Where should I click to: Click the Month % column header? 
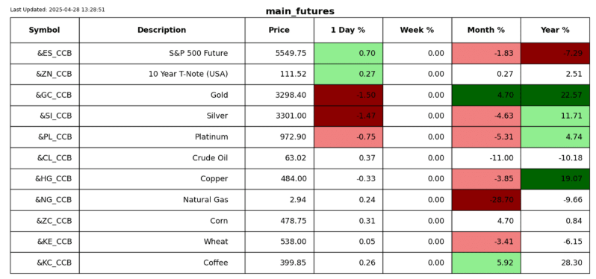[486, 30]
